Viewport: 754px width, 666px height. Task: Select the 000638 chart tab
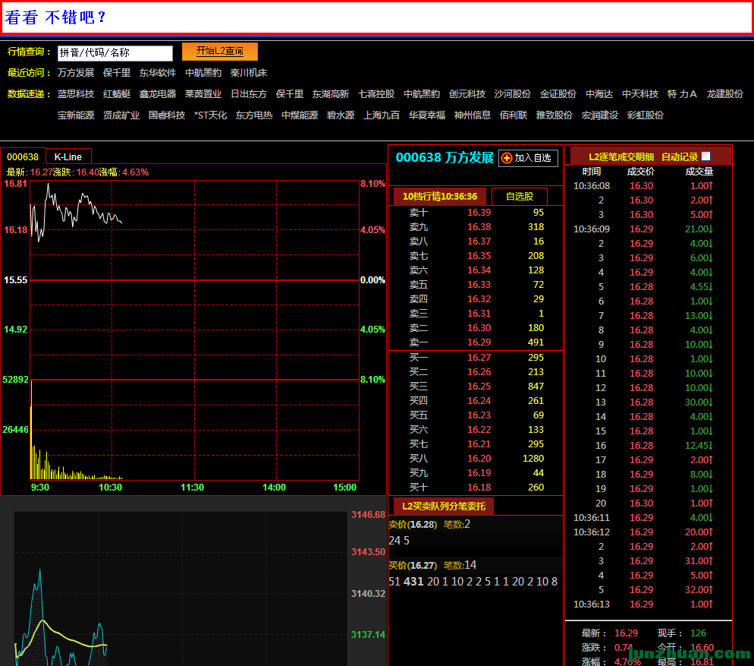tap(23, 156)
